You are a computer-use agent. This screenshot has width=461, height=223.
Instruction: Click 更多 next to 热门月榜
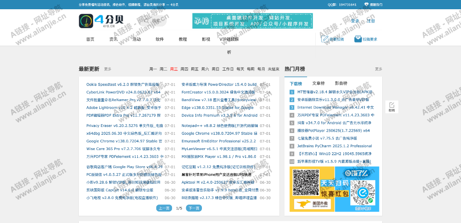[378, 69]
